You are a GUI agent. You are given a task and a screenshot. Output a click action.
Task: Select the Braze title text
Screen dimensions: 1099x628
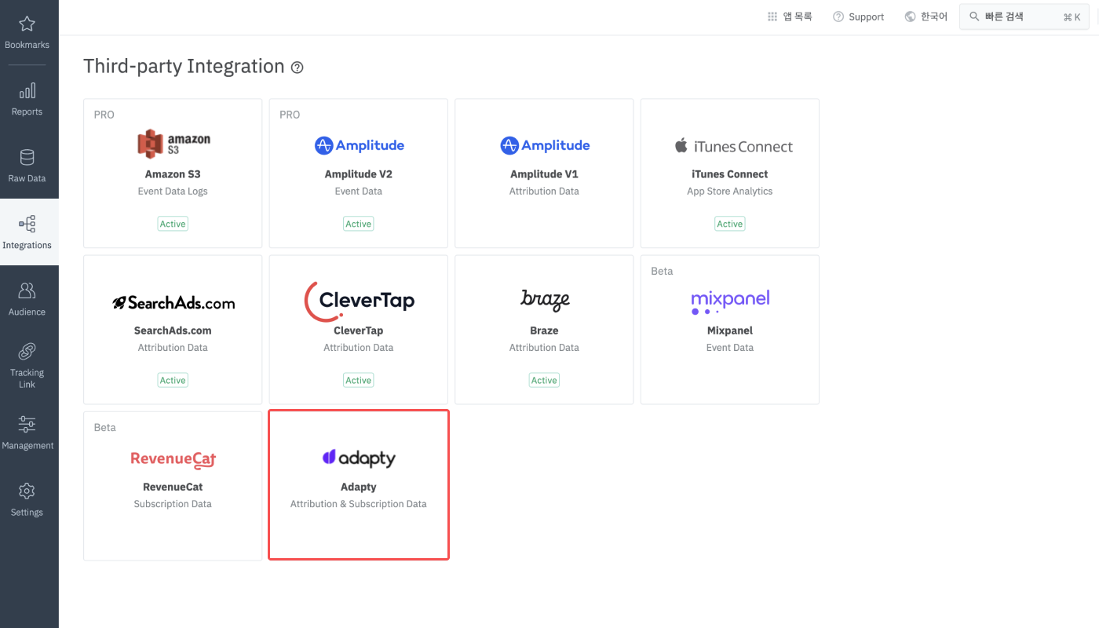[x=544, y=330]
